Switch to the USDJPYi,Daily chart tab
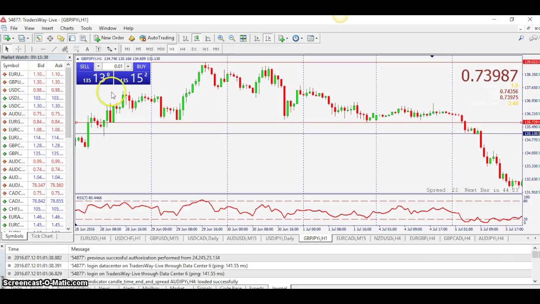The width and height of the screenshot is (540, 304). (280, 238)
